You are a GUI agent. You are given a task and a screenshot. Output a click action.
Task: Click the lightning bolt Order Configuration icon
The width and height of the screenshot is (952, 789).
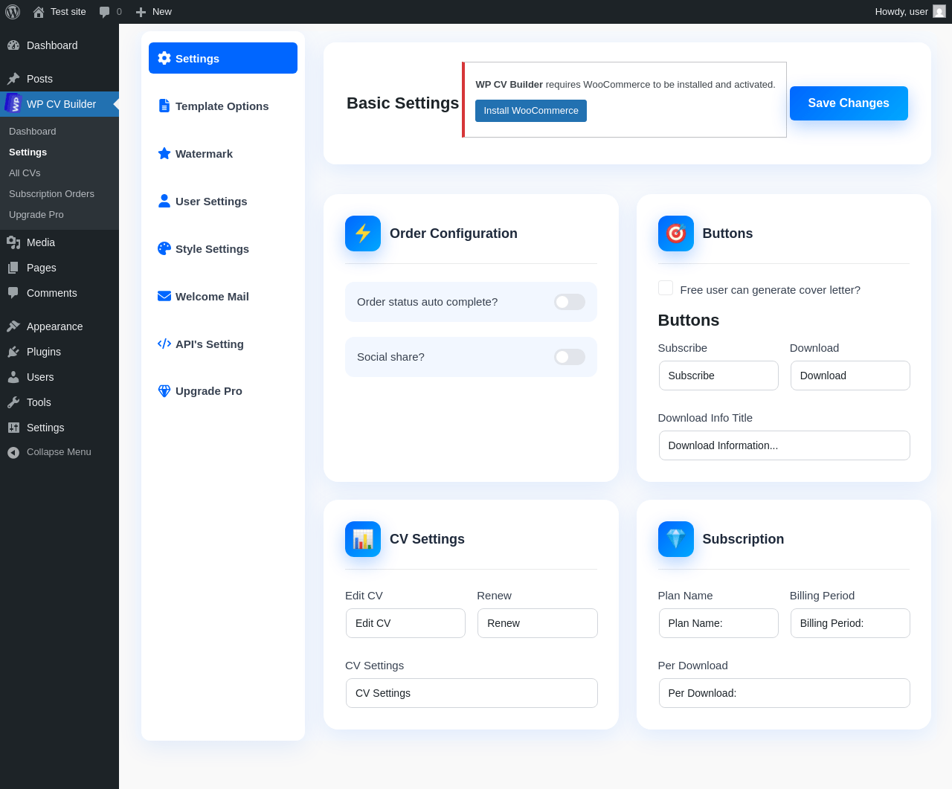[363, 234]
